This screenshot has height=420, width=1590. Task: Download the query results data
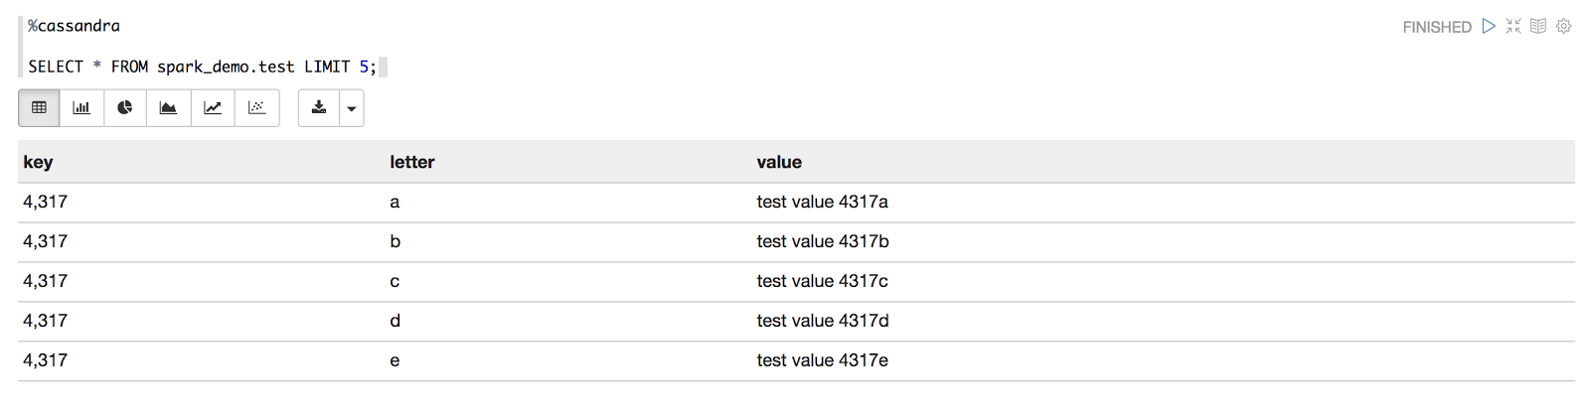point(319,108)
